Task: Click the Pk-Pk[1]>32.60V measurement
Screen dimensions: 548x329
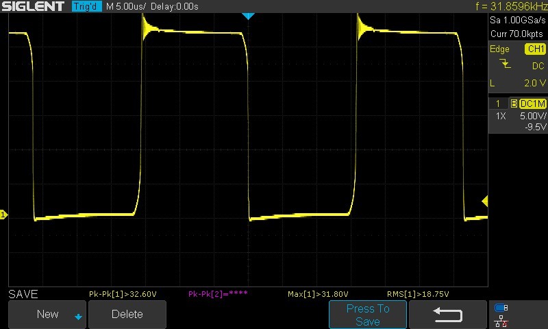Action: [x=123, y=294]
